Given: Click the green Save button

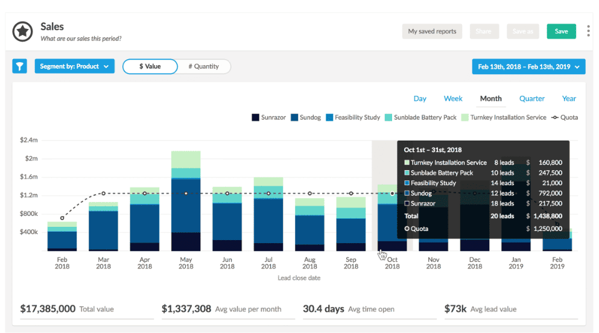Looking at the screenshot, I should point(561,31).
